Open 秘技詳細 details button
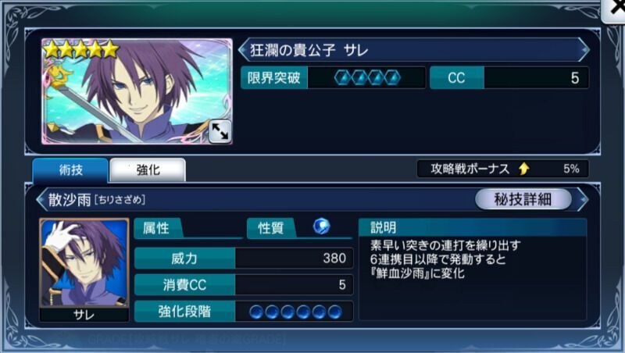 (523, 199)
